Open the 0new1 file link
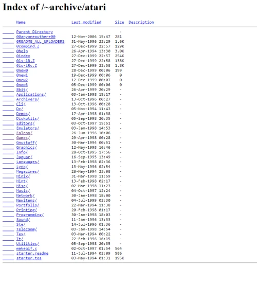The image size is (257, 286). point(22,75)
